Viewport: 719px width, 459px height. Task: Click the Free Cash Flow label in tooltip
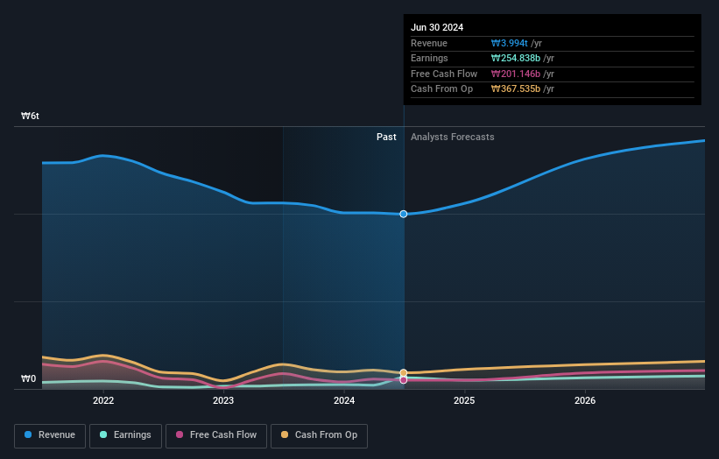point(444,74)
